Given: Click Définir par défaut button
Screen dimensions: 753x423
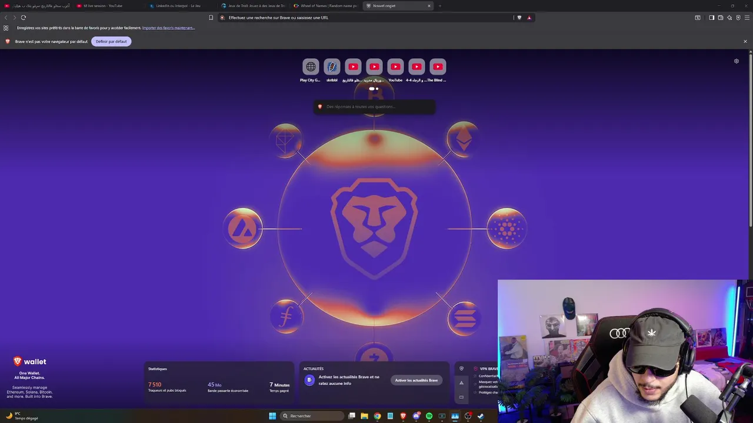Looking at the screenshot, I should [x=111, y=42].
